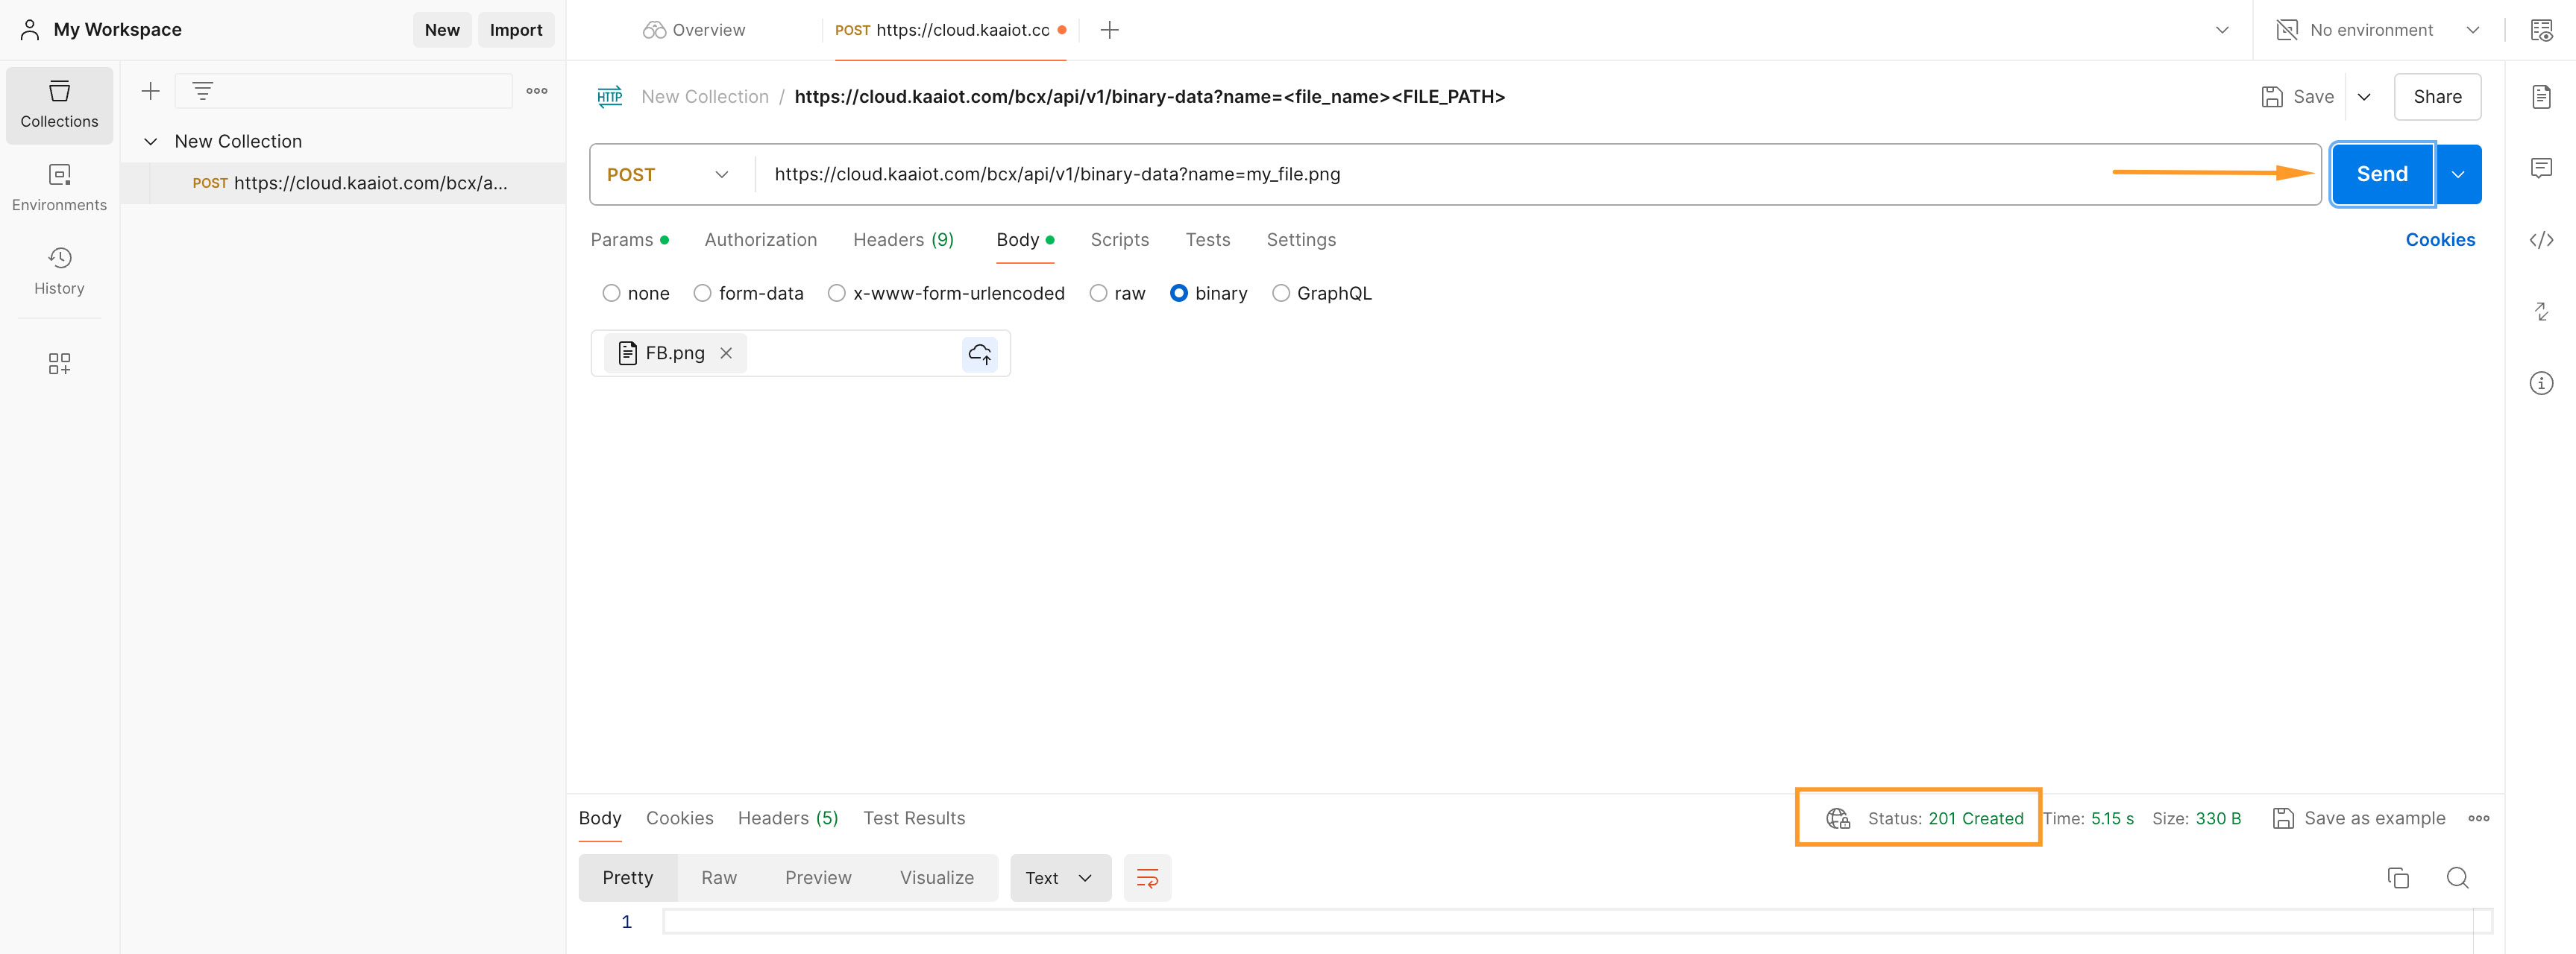Open the code snippet icon in right sidebar
Image resolution: width=2576 pixels, height=954 pixels.
[x=2541, y=240]
